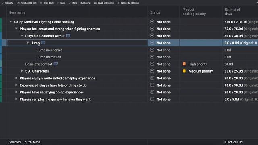
Task: Click 20.0d estimate for Basic pve combat
Action: click(x=229, y=64)
